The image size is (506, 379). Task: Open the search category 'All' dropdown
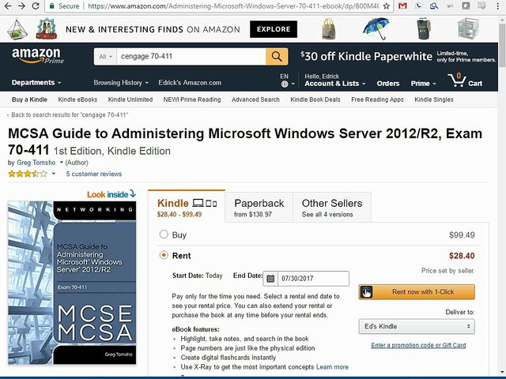[x=104, y=57]
